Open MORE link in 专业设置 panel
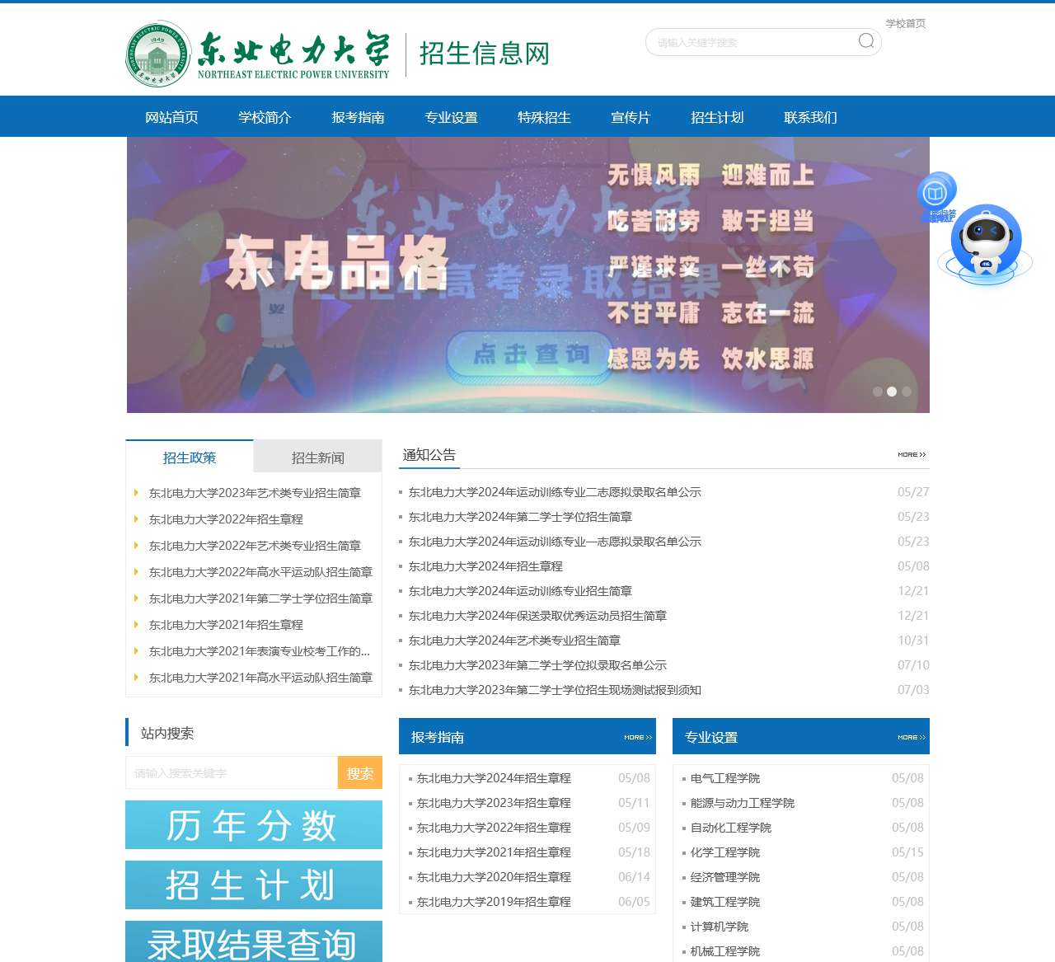The image size is (1055, 962). [912, 737]
